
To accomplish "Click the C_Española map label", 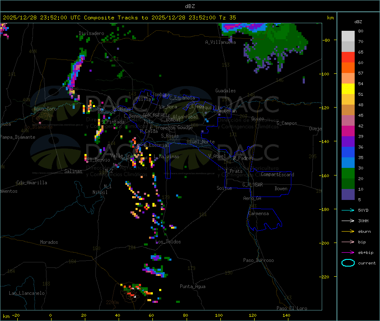I will click(182, 98).
